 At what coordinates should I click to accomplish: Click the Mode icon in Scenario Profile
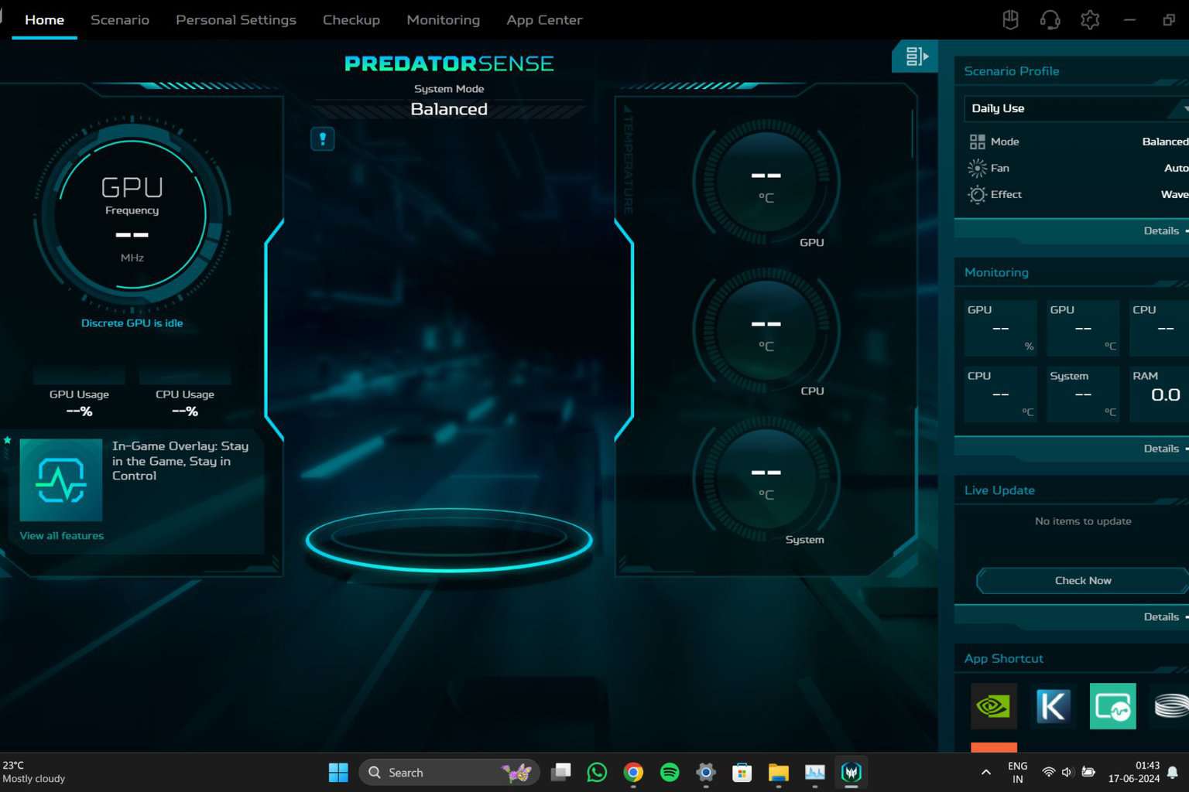coord(977,142)
